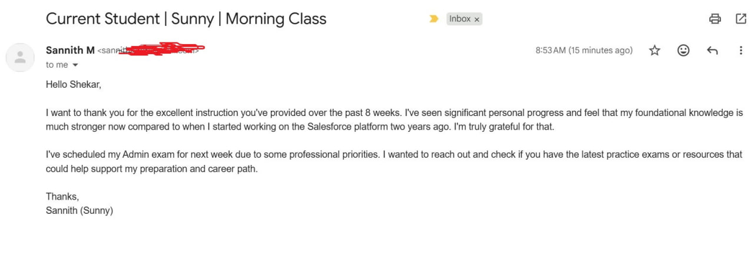Click the sender's profile avatar
754x255 pixels.
coord(20,57)
